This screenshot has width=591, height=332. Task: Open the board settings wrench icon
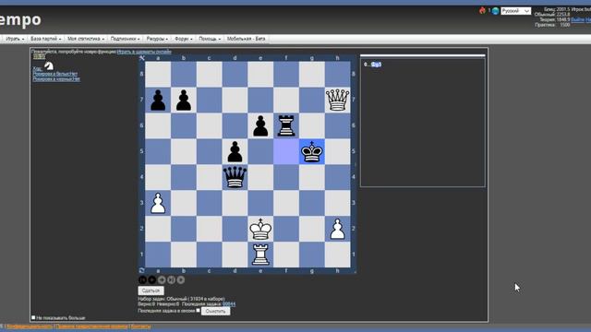pyautogui.click(x=142, y=58)
